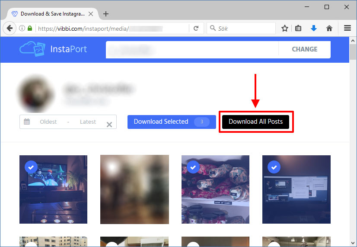Open the bookmarks list icon
The image size is (357, 247).
pyautogui.click(x=298, y=28)
